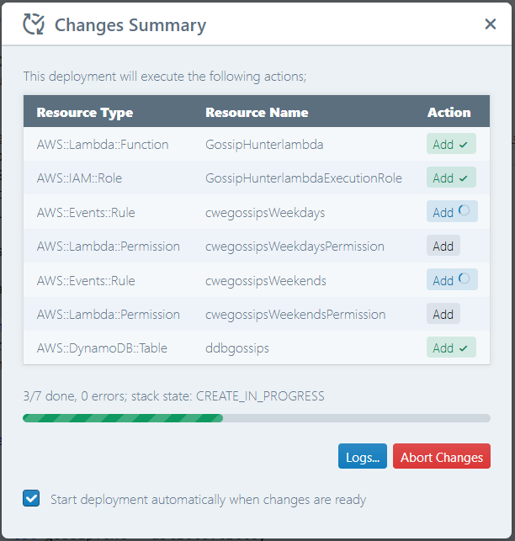
Task: Click the Add badge for ddbgossips
Action: [451, 347]
